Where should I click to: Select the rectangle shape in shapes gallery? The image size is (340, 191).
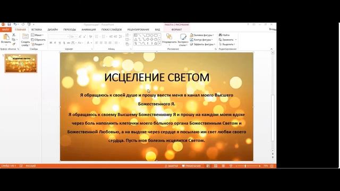pyautogui.click(x=148, y=36)
